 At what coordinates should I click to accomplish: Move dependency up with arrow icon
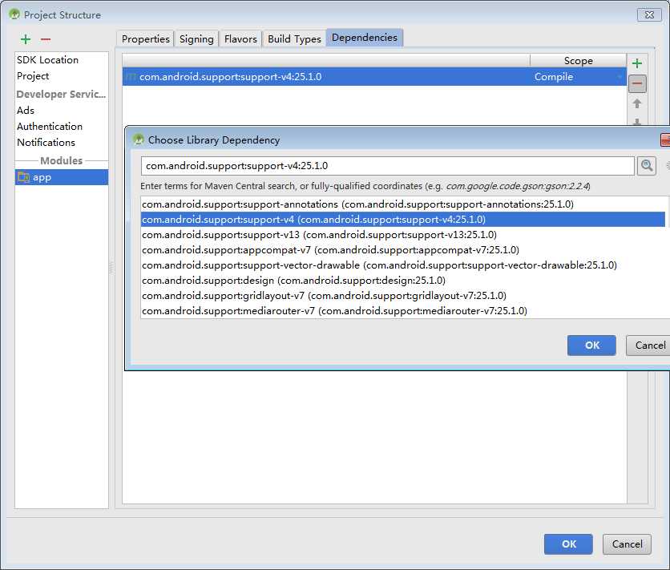click(637, 103)
